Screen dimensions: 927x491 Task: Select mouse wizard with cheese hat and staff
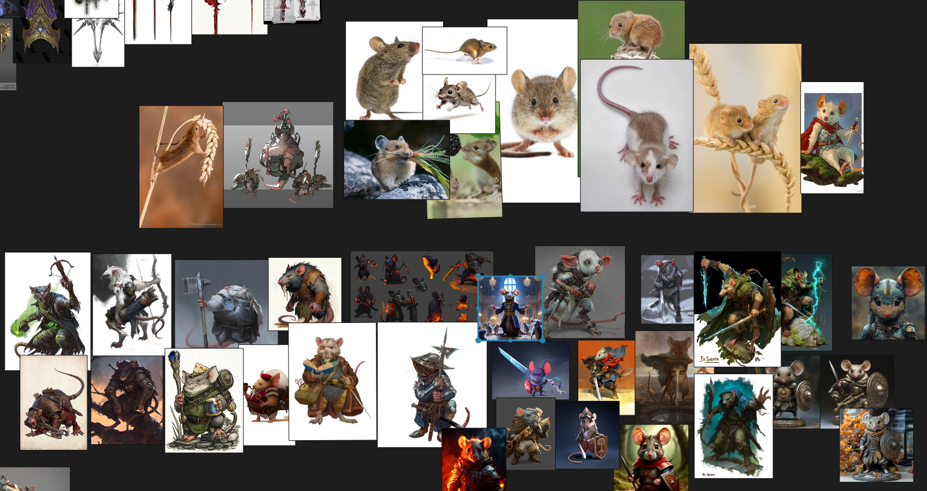click(204, 400)
